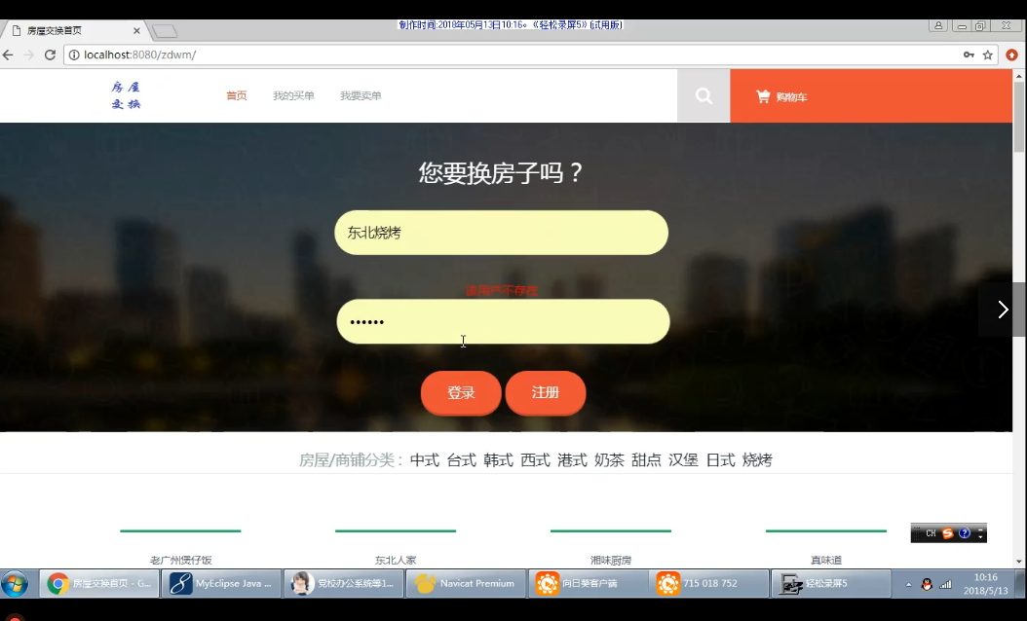Open the 东北人家 listing
Screen dimensions: 1027x621
tap(396, 560)
